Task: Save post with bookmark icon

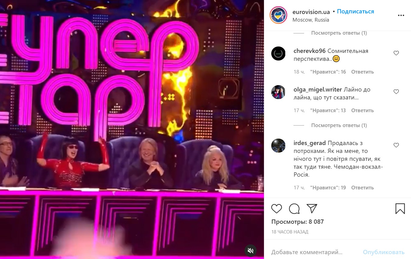Action: pos(400,209)
